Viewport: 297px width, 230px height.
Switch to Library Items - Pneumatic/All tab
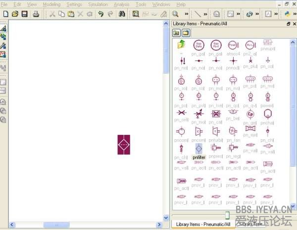click(x=203, y=224)
